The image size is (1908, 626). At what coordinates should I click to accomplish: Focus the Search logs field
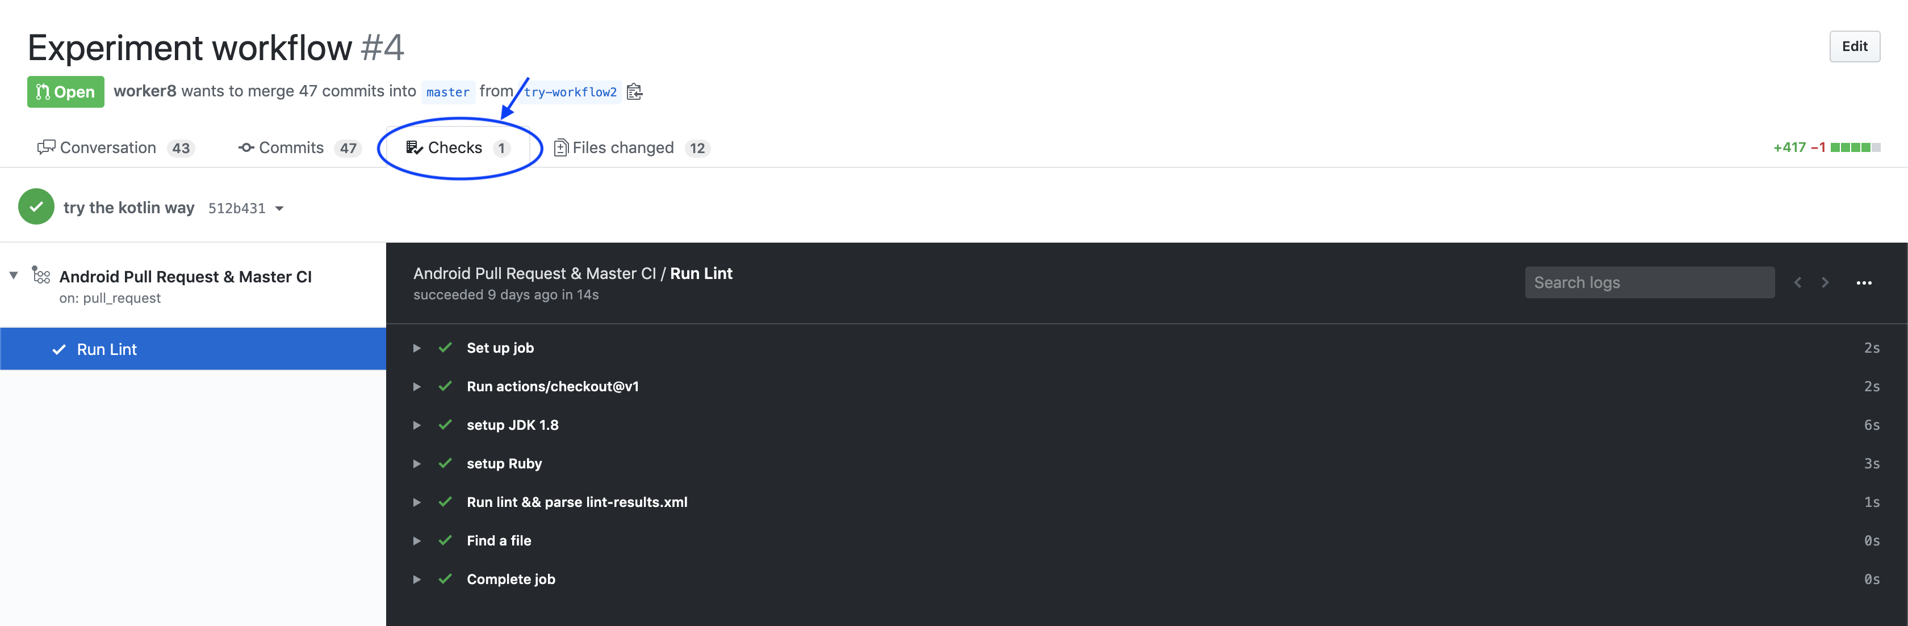1648,282
